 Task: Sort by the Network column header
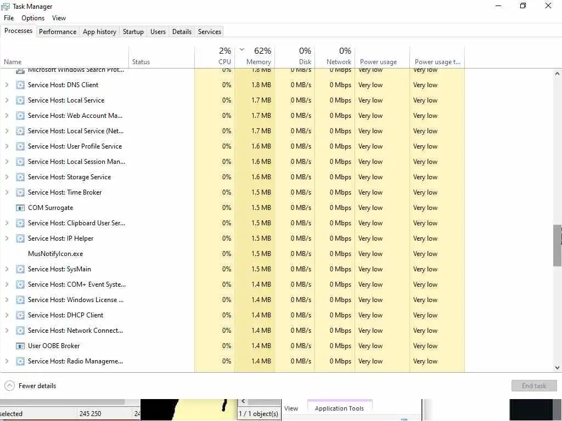(335, 57)
